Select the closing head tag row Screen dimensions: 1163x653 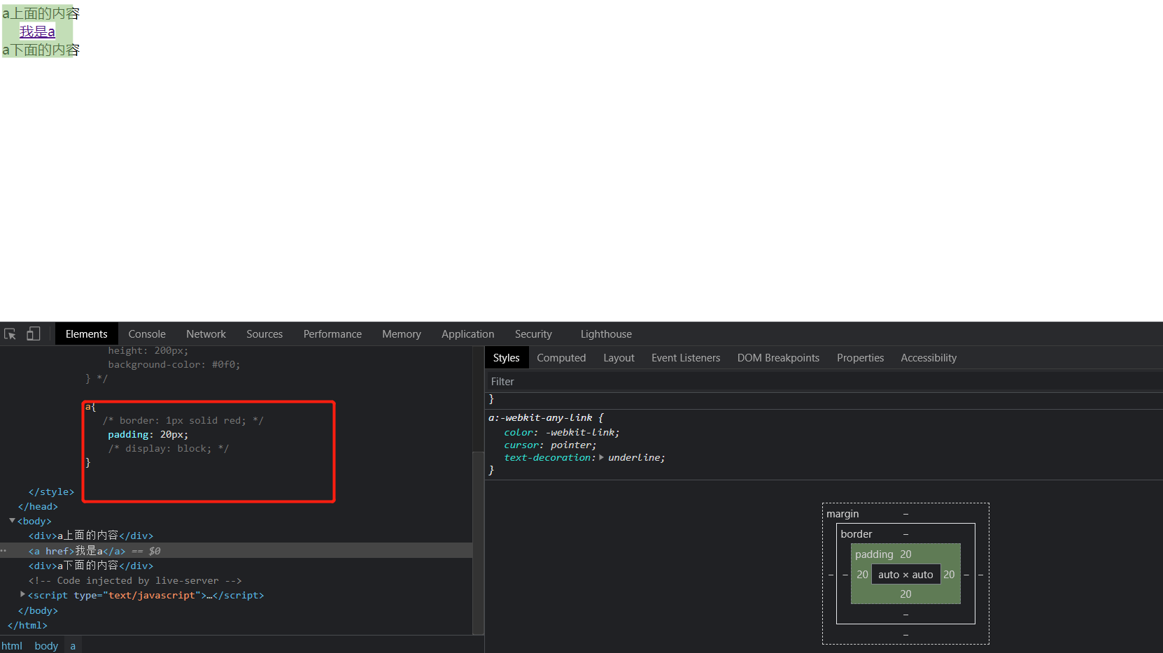38,506
